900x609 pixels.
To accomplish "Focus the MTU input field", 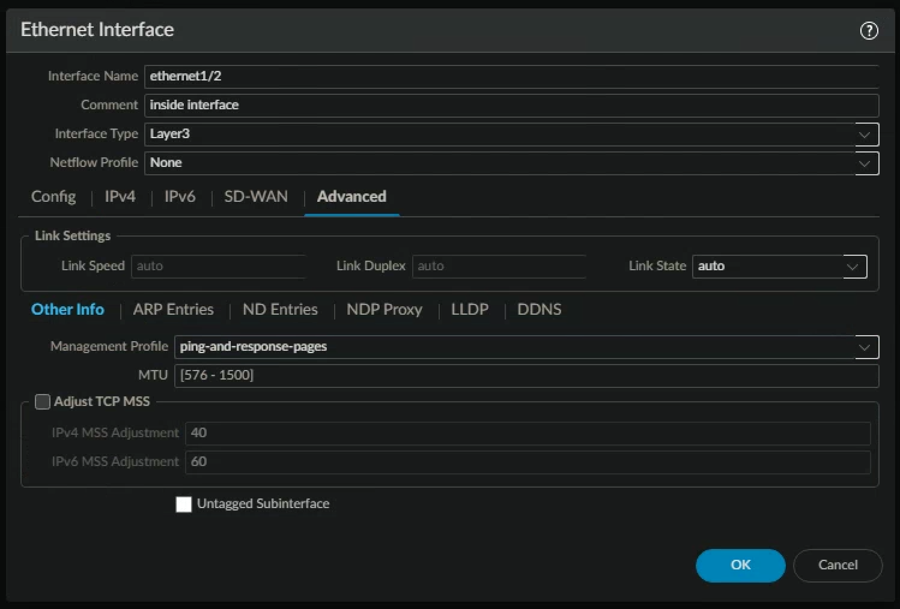I will [x=526, y=375].
